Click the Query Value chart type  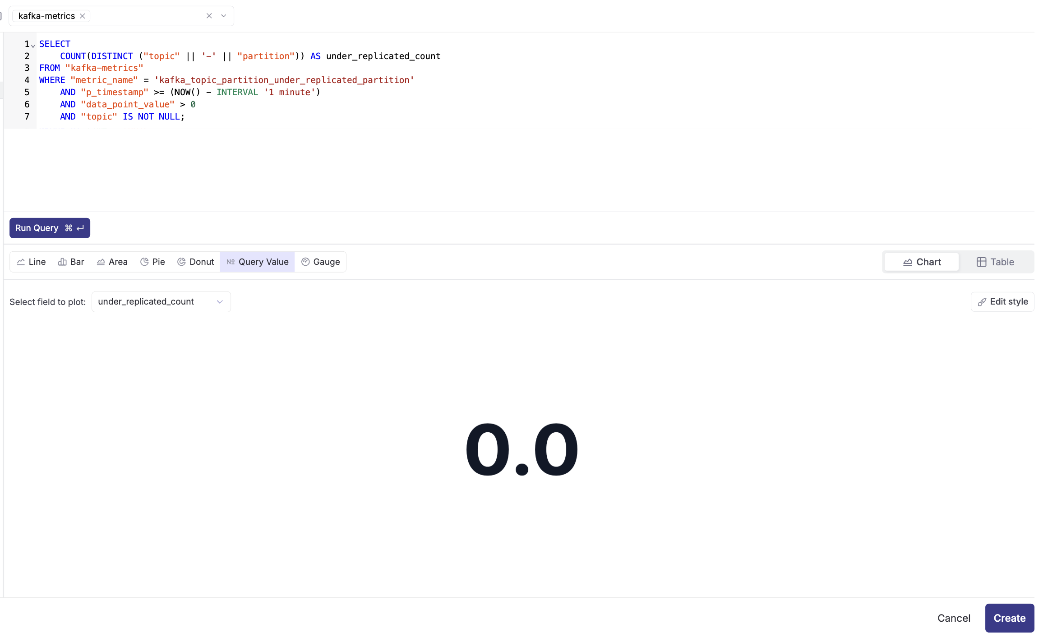click(x=257, y=262)
